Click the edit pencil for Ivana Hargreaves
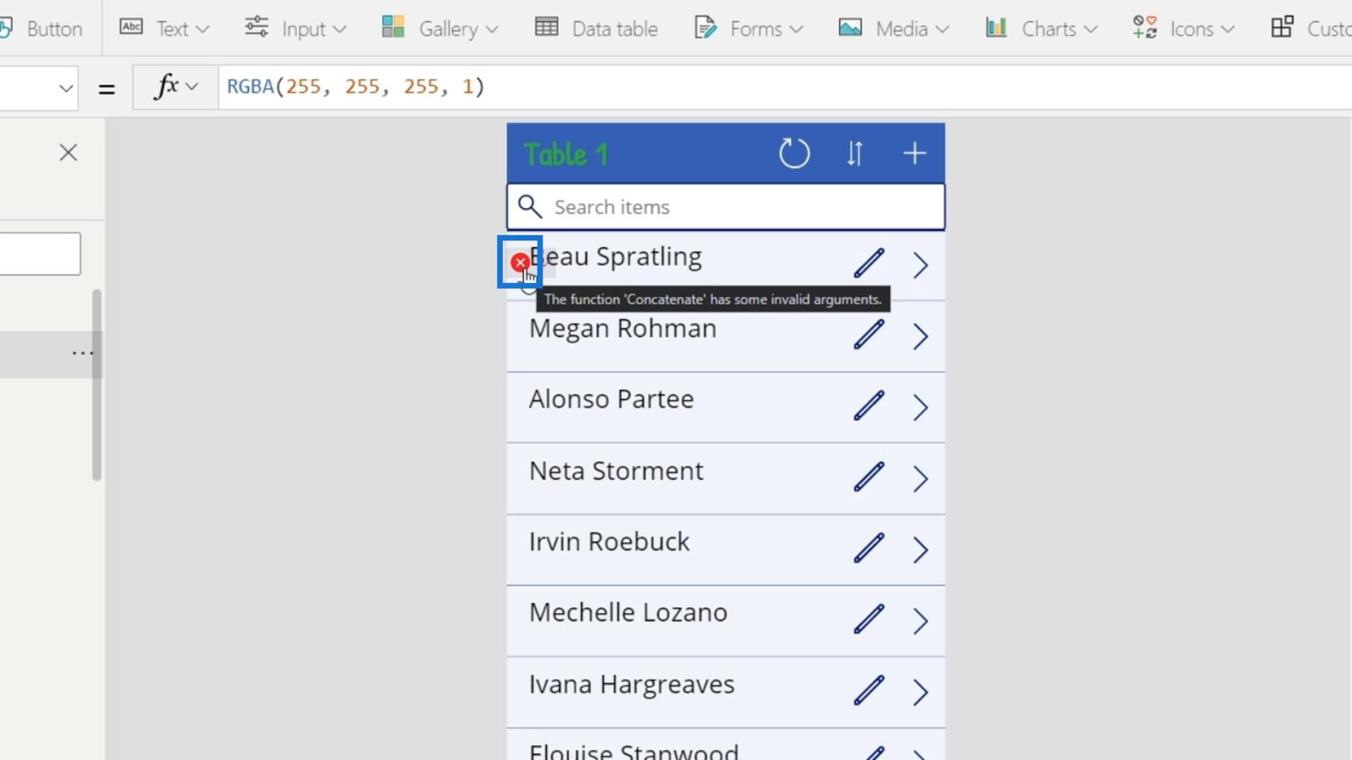 point(869,691)
